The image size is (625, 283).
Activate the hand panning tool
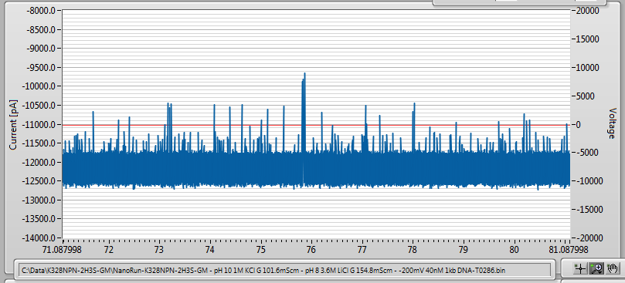(x=612, y=269)
